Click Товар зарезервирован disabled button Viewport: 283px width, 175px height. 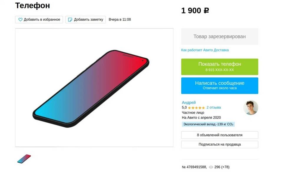(220, 36)
